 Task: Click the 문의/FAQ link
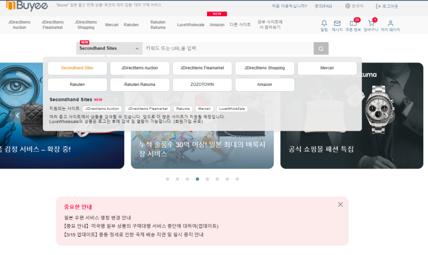click(324, 6)
